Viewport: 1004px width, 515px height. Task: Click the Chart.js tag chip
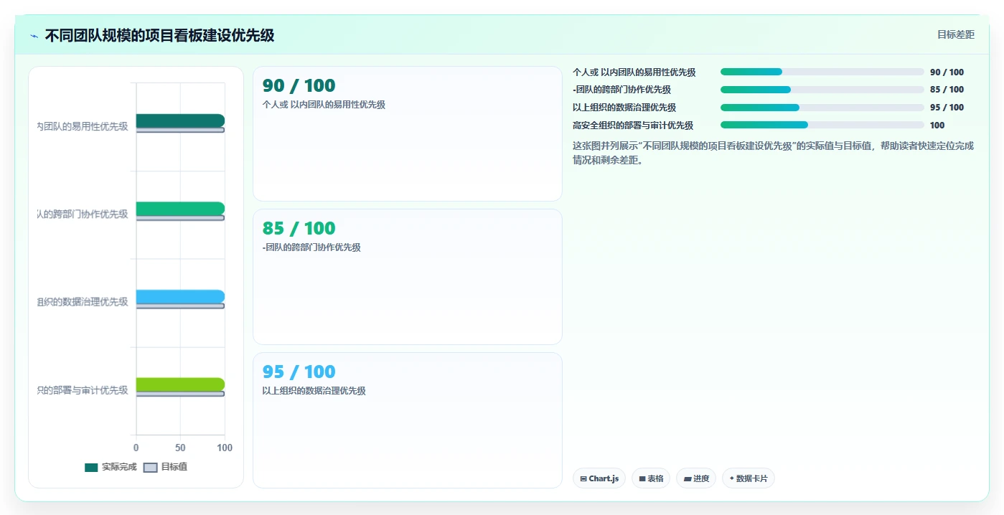point(599,478)
